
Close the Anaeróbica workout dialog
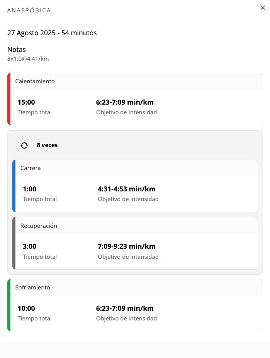point(263,8)
